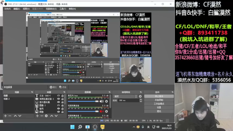The height and width of the screenshot is (131, 233).
Task: Mute the 麦克风/Aux audio channel
Action: click(101, 101)
